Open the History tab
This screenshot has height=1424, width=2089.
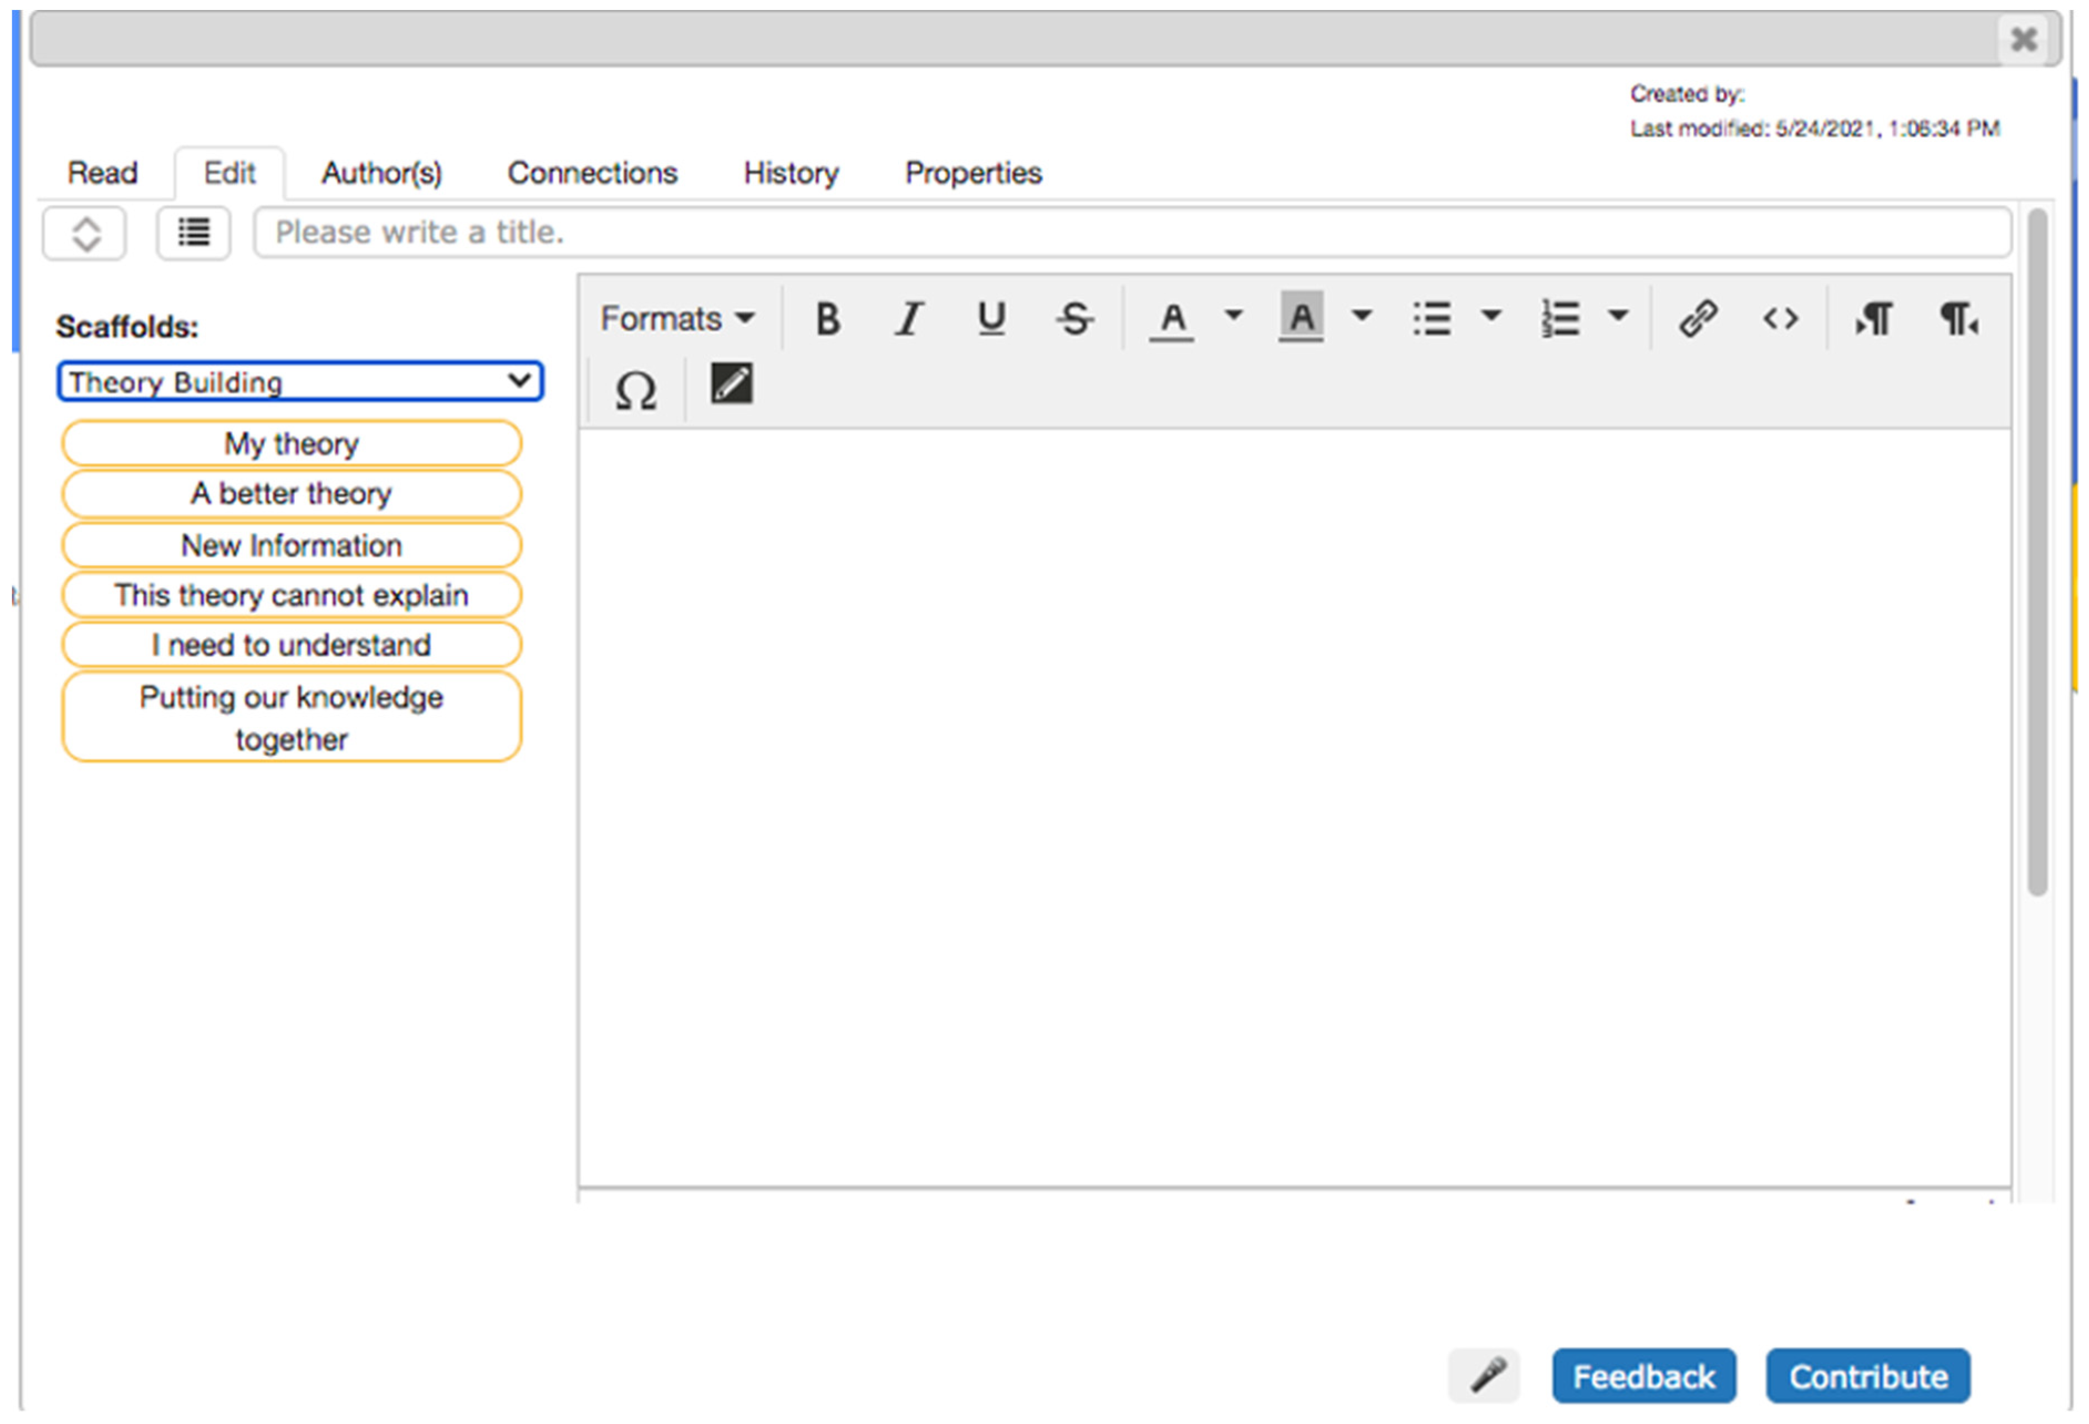click(790, 172)
